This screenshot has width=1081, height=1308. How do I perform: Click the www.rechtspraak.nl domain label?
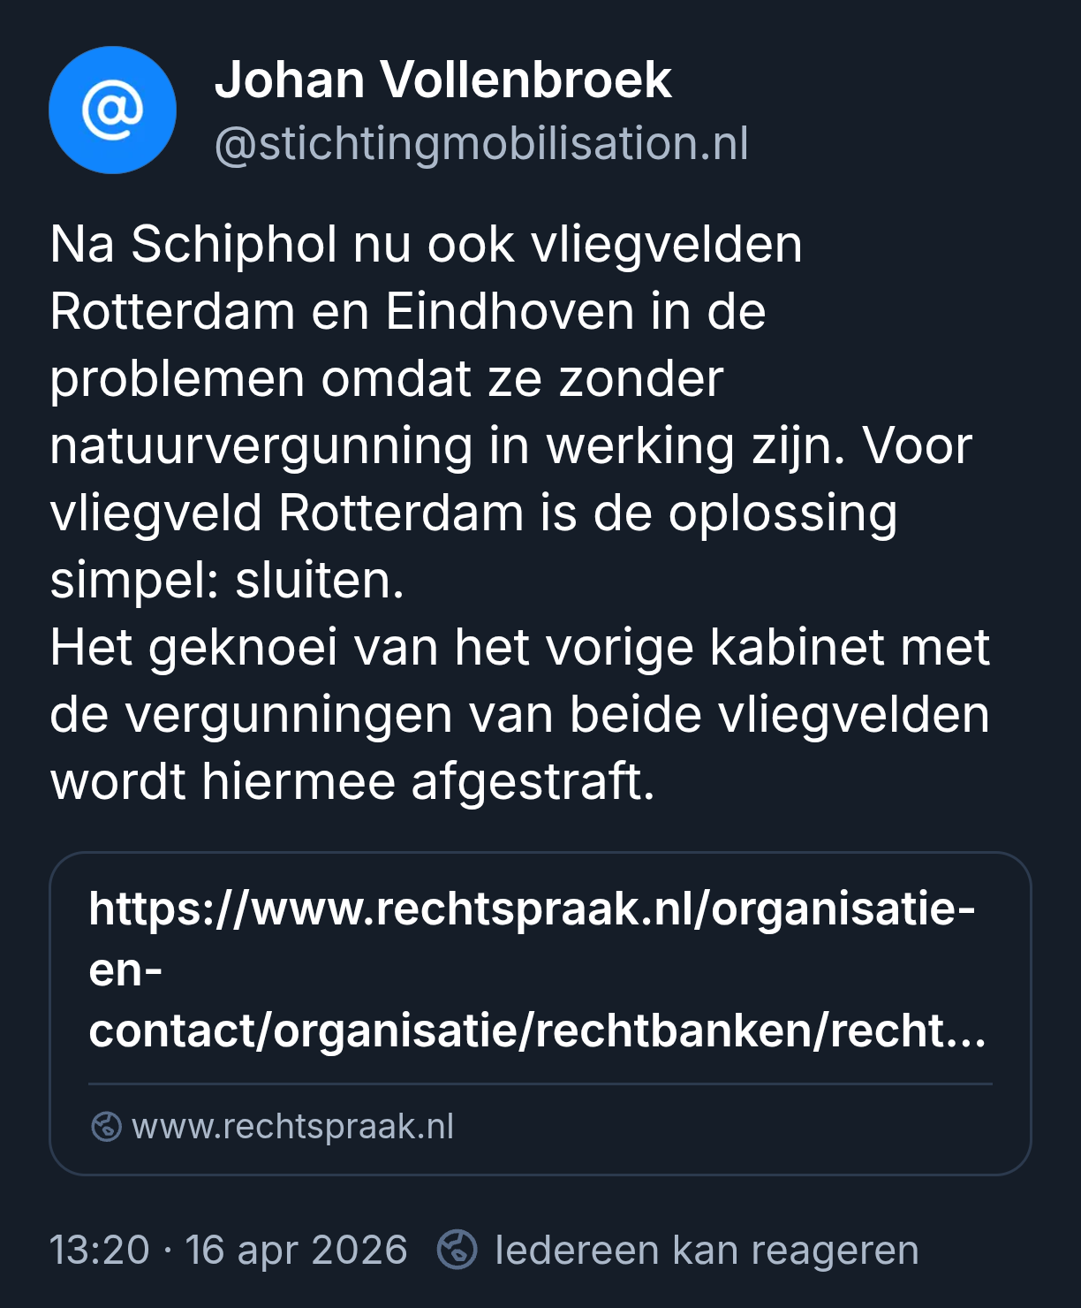click(292, 1127)
